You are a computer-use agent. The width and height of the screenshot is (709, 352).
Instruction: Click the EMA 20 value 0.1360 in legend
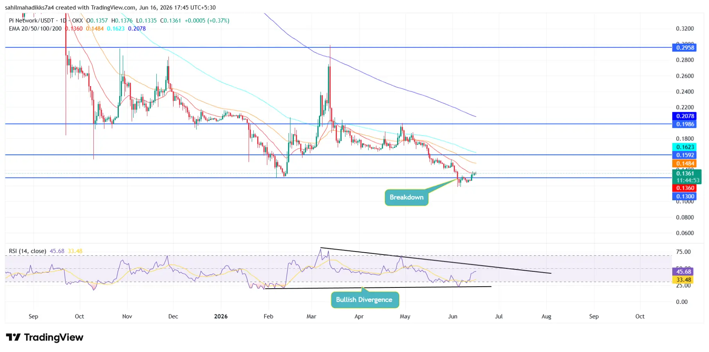click(74, 29)
